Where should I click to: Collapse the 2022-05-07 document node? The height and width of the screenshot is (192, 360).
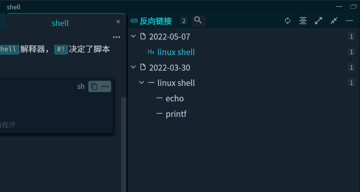133,36
